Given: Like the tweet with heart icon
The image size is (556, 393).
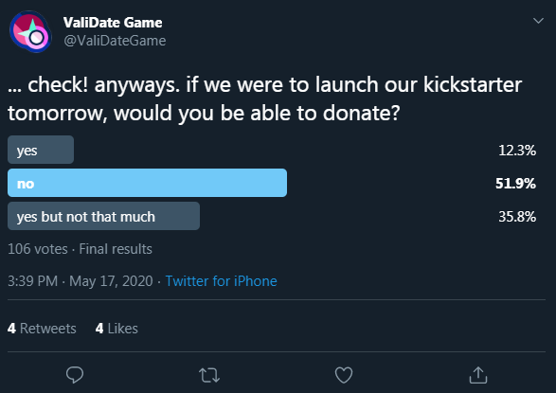Looking at the screenshot, I should point(344,375).
